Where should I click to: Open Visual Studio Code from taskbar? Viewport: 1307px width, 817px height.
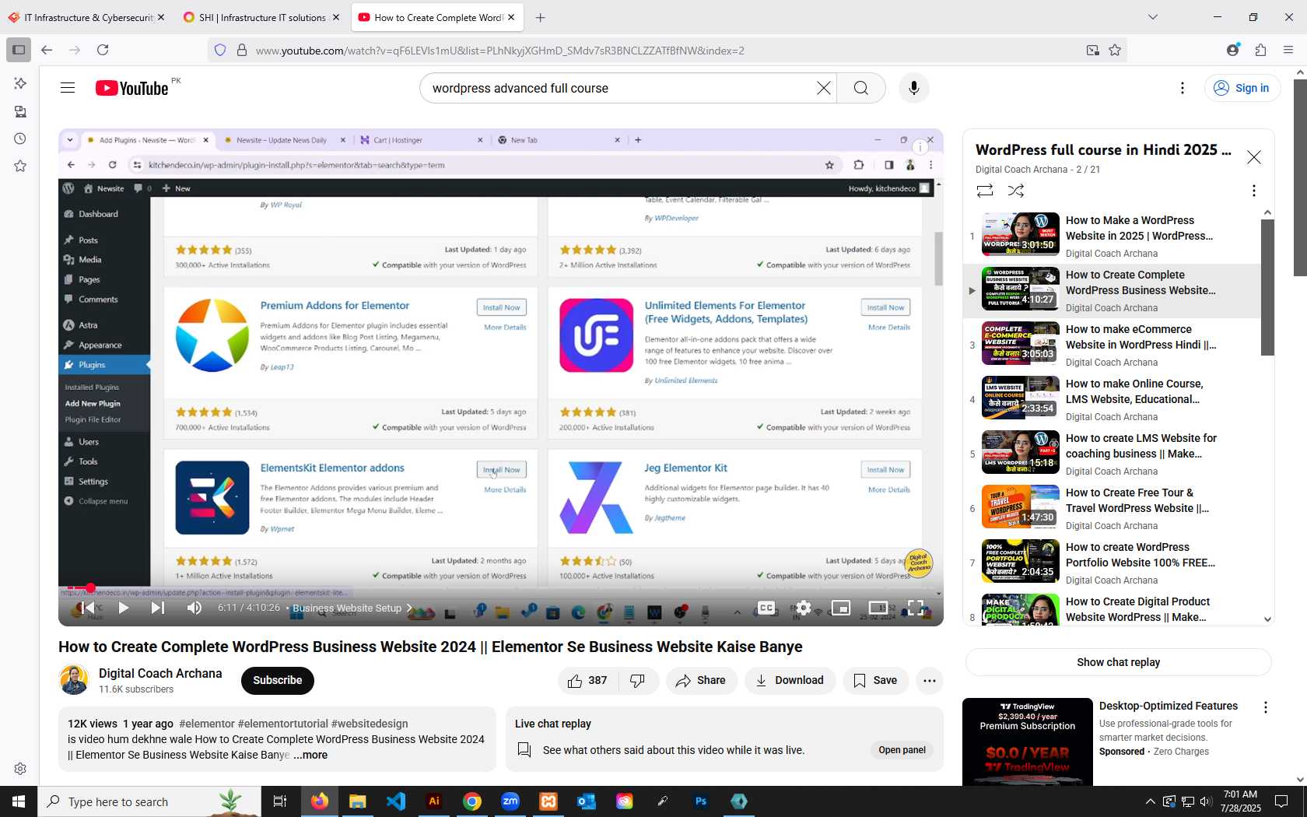coord(396,801)
